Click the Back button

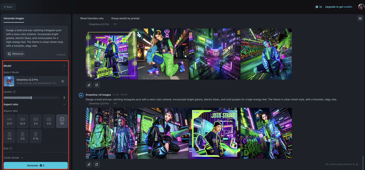[8, 7]
